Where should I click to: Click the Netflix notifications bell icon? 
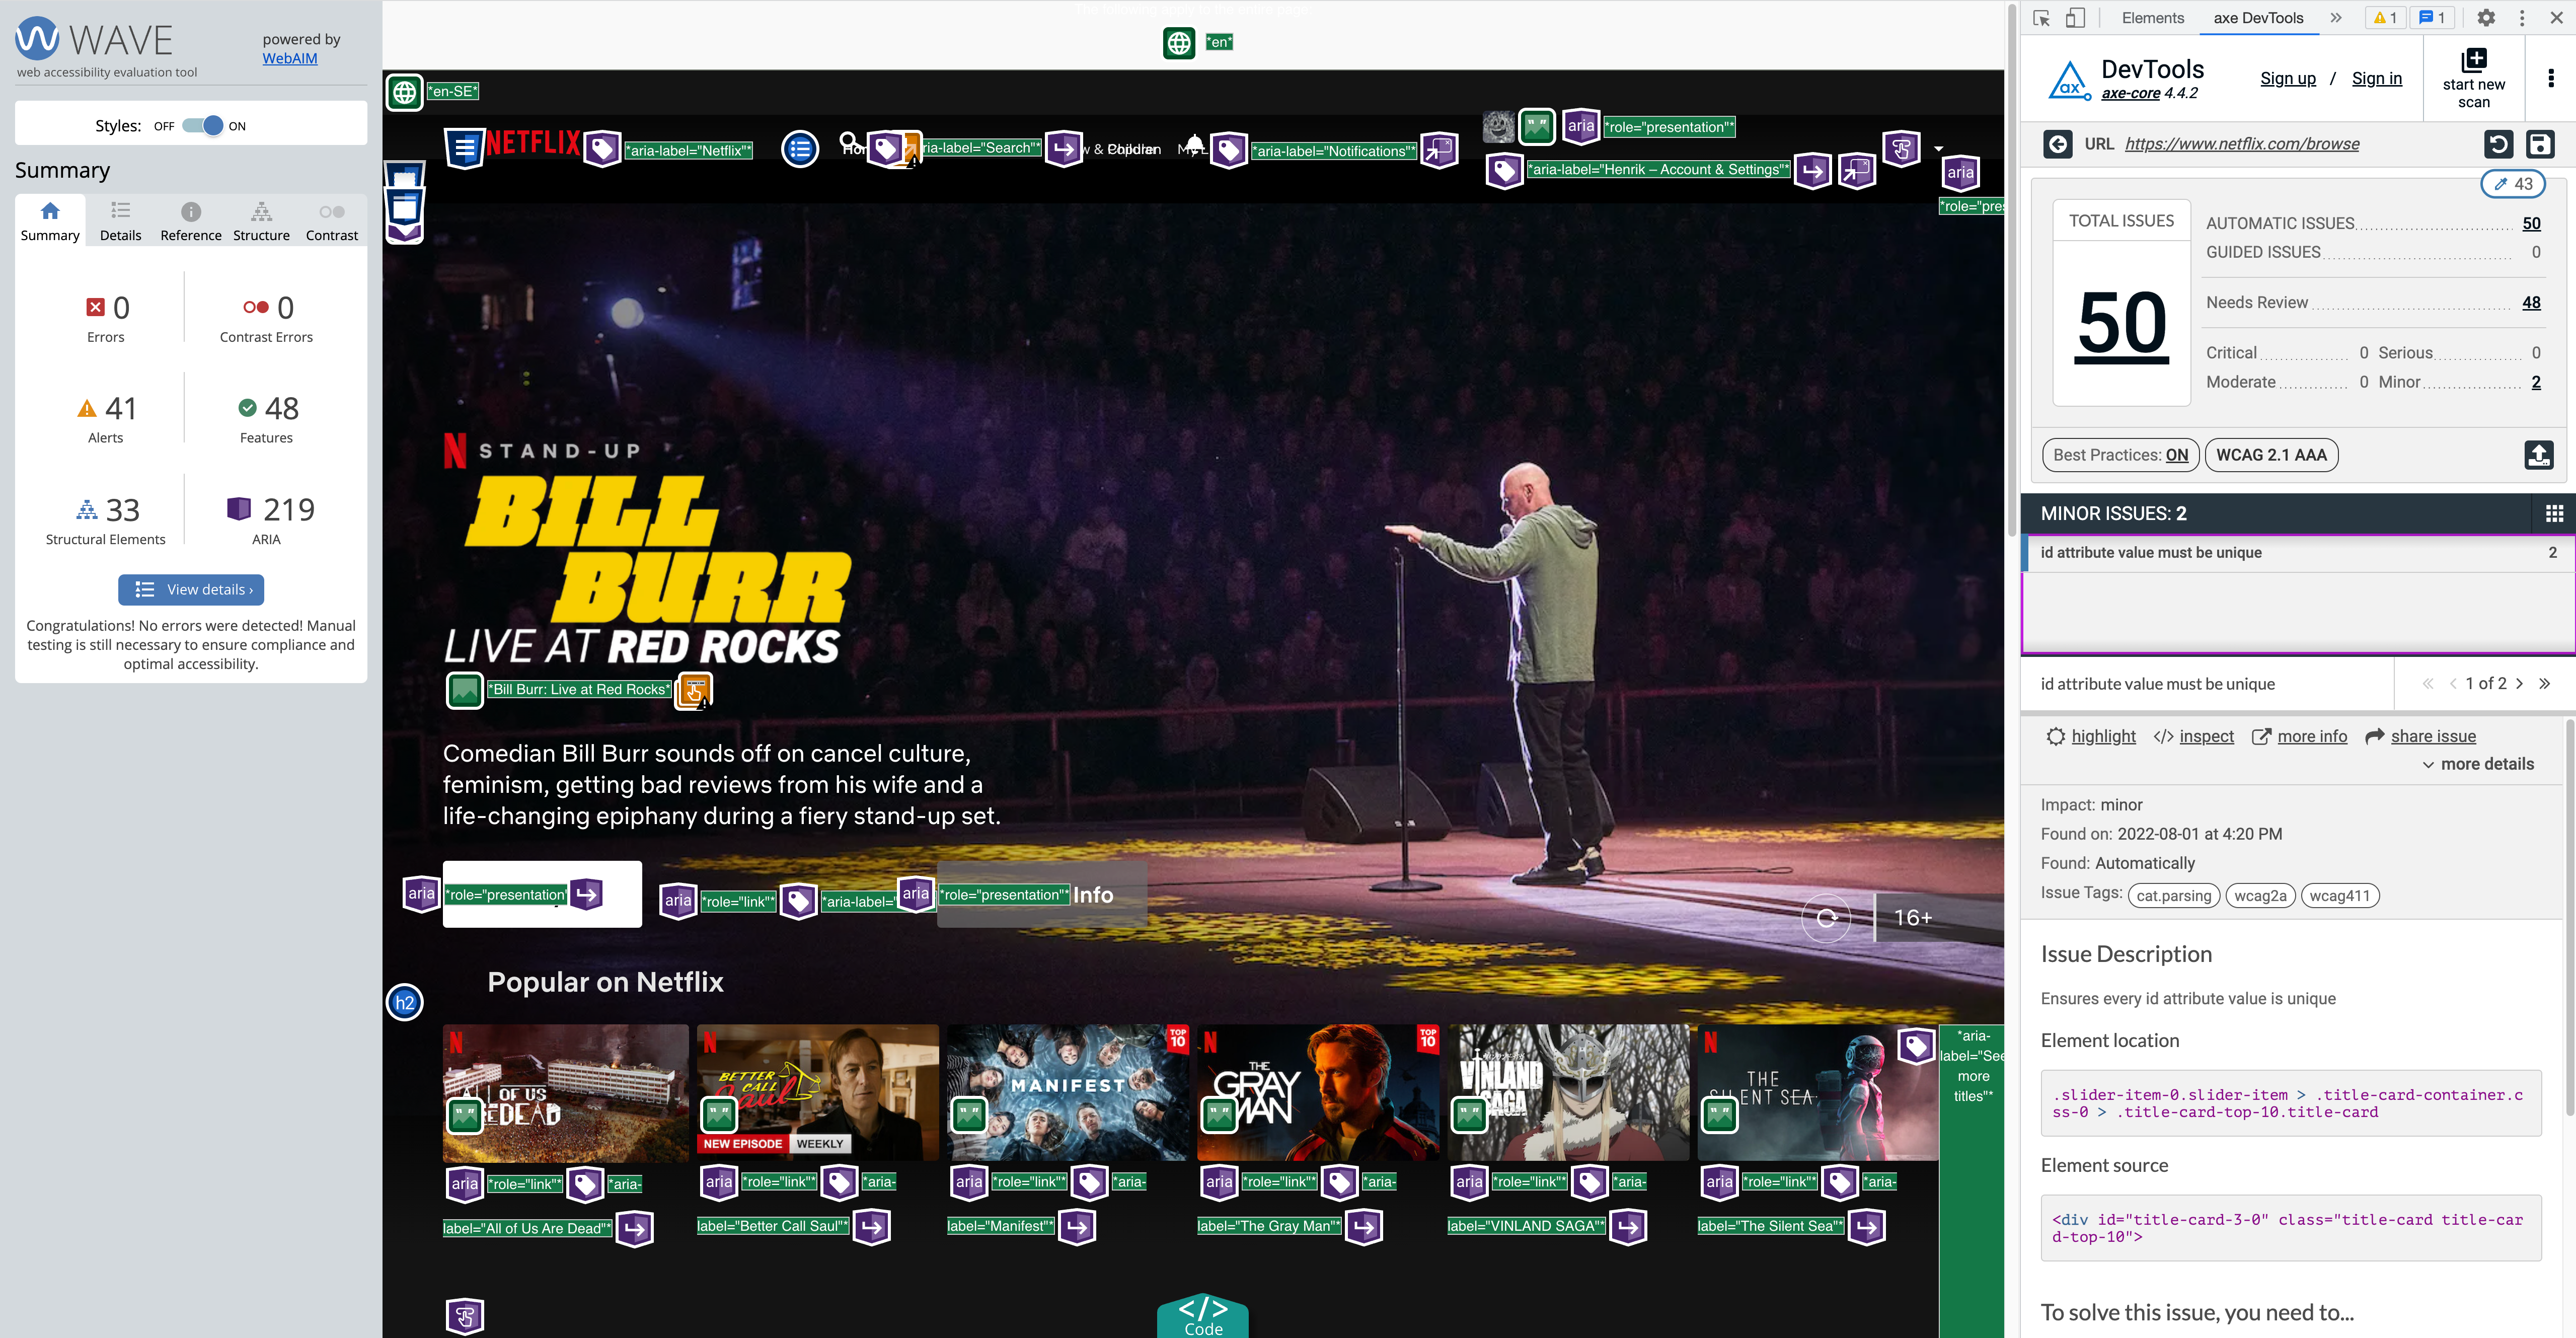(1194, 144)
